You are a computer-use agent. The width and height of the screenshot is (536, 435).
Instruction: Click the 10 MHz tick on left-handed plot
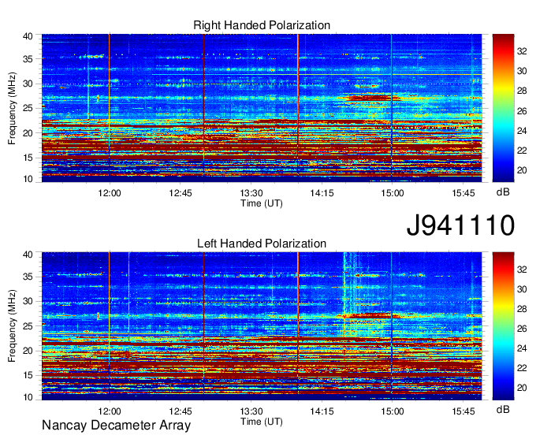coord(28,397)
